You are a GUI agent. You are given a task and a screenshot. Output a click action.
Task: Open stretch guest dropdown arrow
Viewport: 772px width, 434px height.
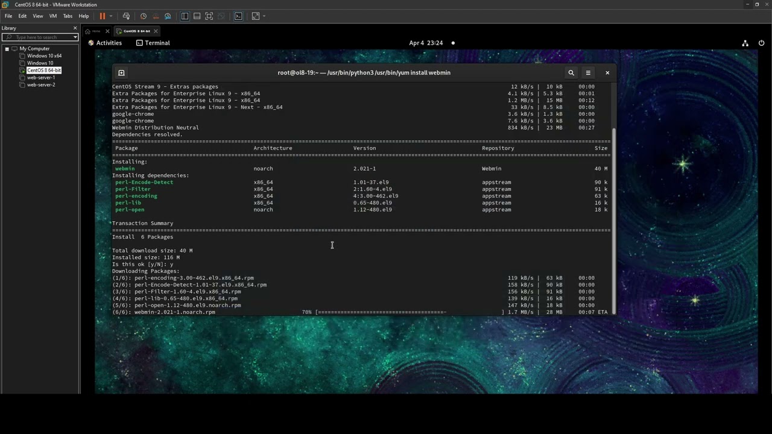(x=264, y=16)
